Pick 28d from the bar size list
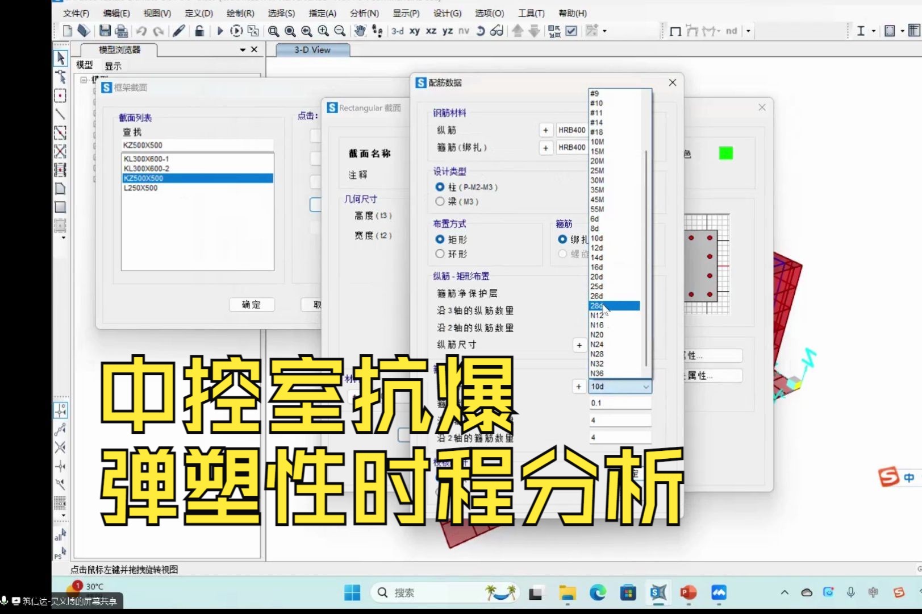 coord(615,306)
